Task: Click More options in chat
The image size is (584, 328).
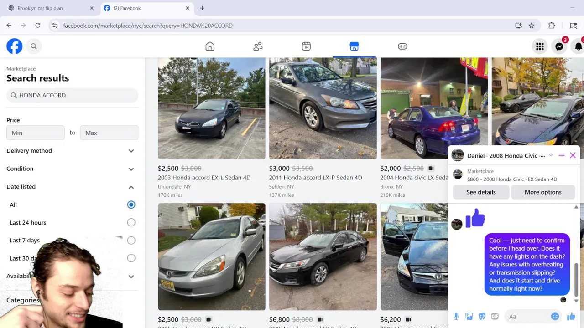Action: point(543,192)
